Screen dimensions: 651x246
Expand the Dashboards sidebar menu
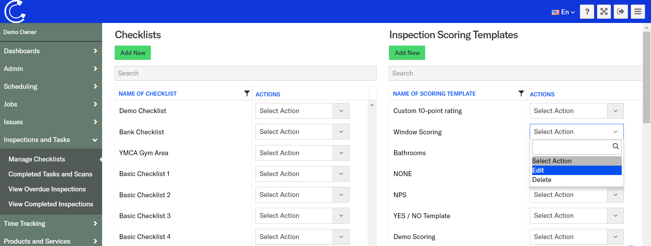(51, 51)
